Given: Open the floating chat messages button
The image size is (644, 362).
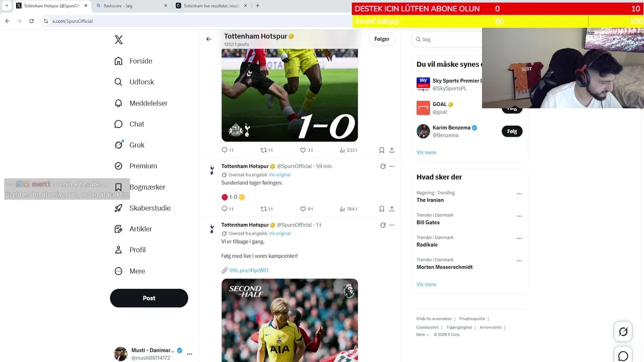Looking at the screenshot, I should point(623,356).
